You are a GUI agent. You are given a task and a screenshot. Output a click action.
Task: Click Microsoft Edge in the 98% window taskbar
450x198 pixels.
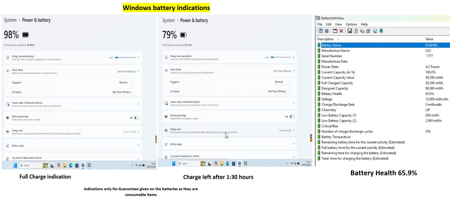point(71,165)
